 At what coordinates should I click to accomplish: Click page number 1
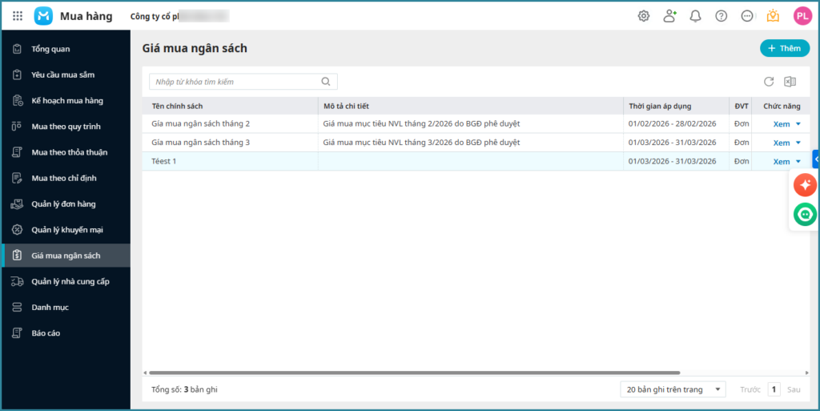tap(774, 389)
